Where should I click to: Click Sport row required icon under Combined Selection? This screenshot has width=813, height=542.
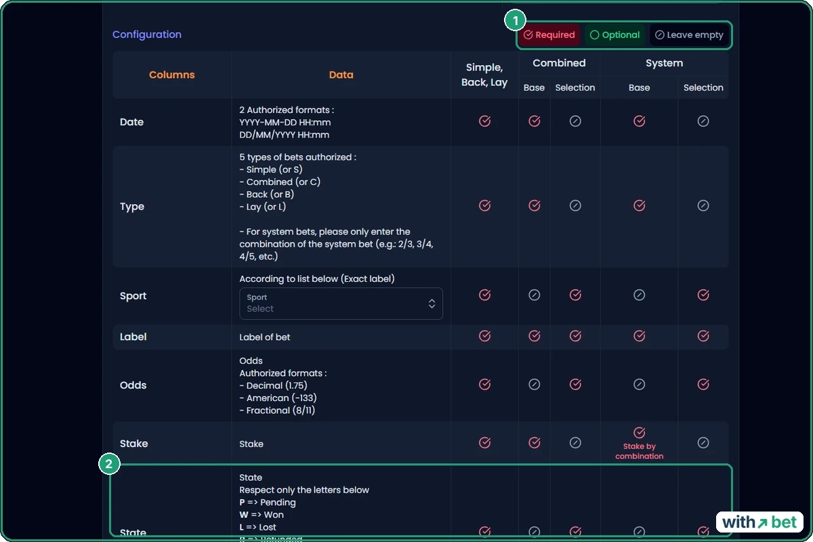pyautogui.click(x=575, y=295)
